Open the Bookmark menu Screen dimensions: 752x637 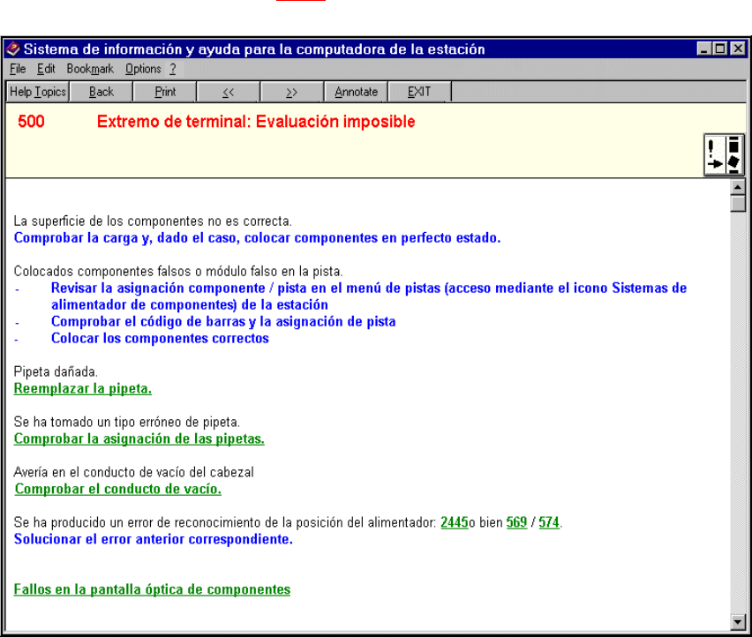90,69
